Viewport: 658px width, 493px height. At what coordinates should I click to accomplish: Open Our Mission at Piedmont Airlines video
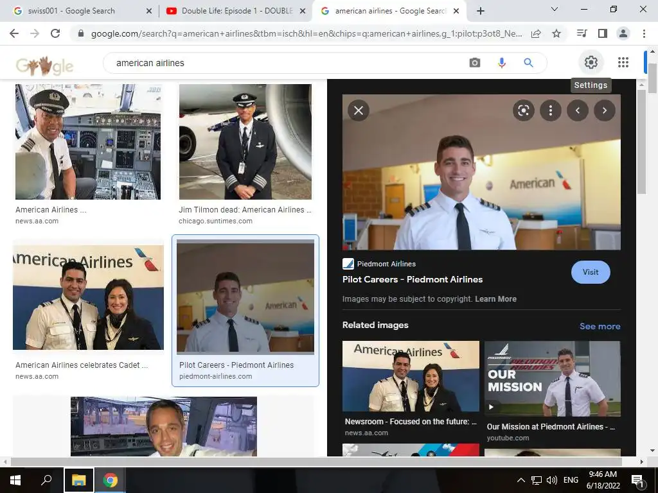pos(552,378)
